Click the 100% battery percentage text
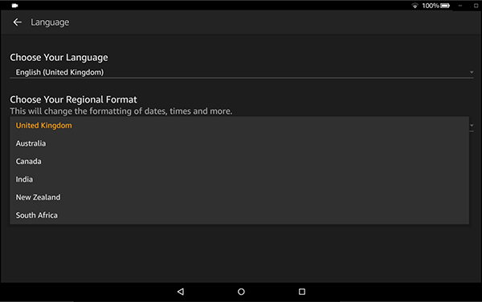This screenshot has height=302, width=482. coord(430,6)
